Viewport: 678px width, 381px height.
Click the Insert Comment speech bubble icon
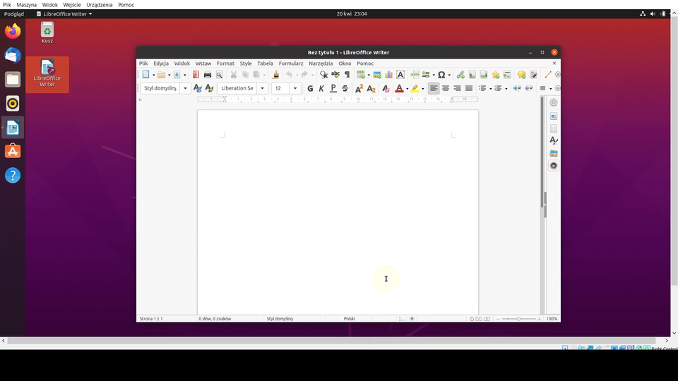(x=521, y=75)
